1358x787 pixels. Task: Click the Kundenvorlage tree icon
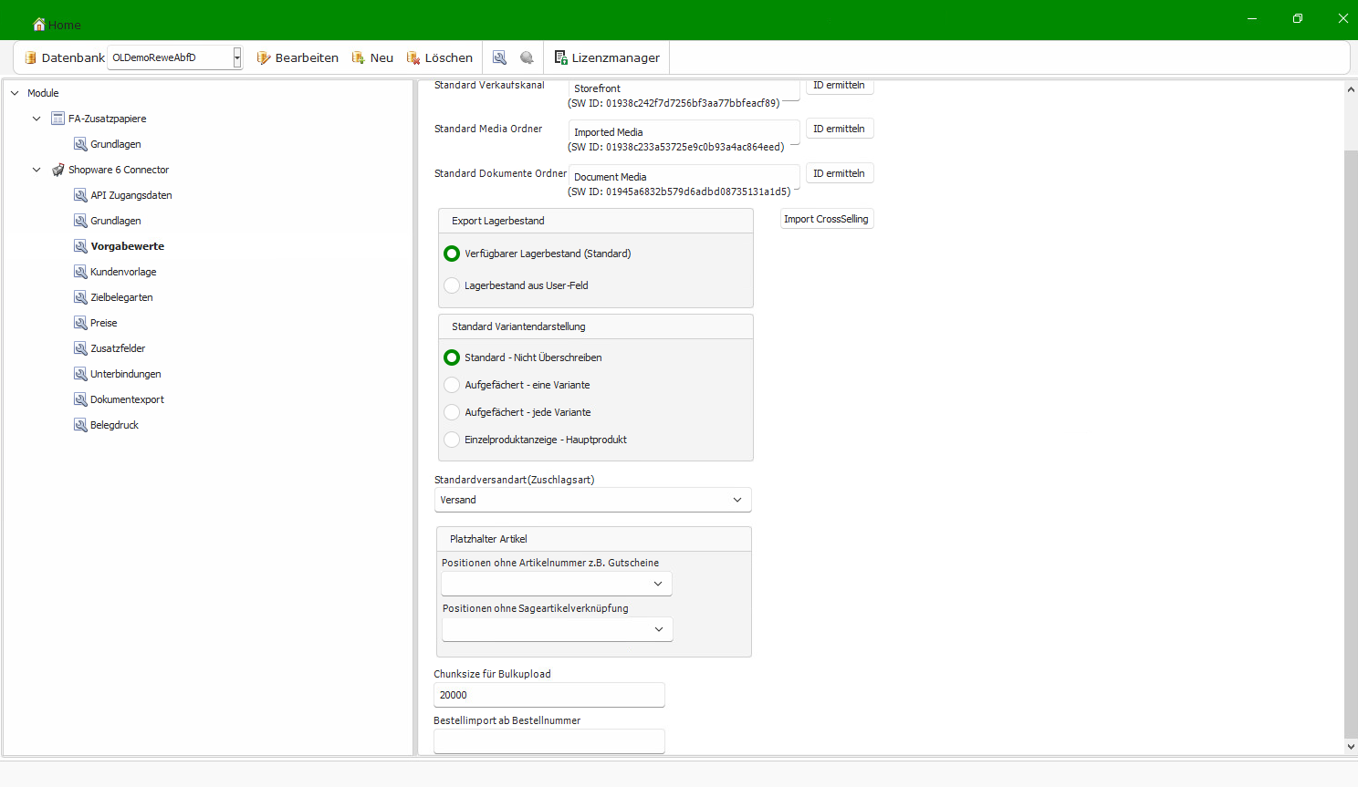(x=80, y=272)
